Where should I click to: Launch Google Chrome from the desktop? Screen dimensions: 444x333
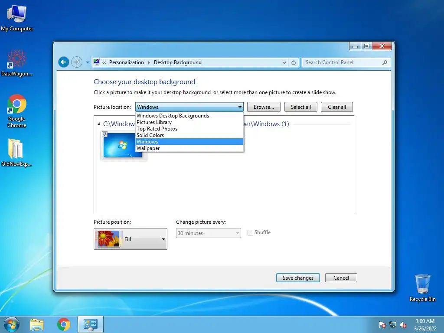coord(17,111)
